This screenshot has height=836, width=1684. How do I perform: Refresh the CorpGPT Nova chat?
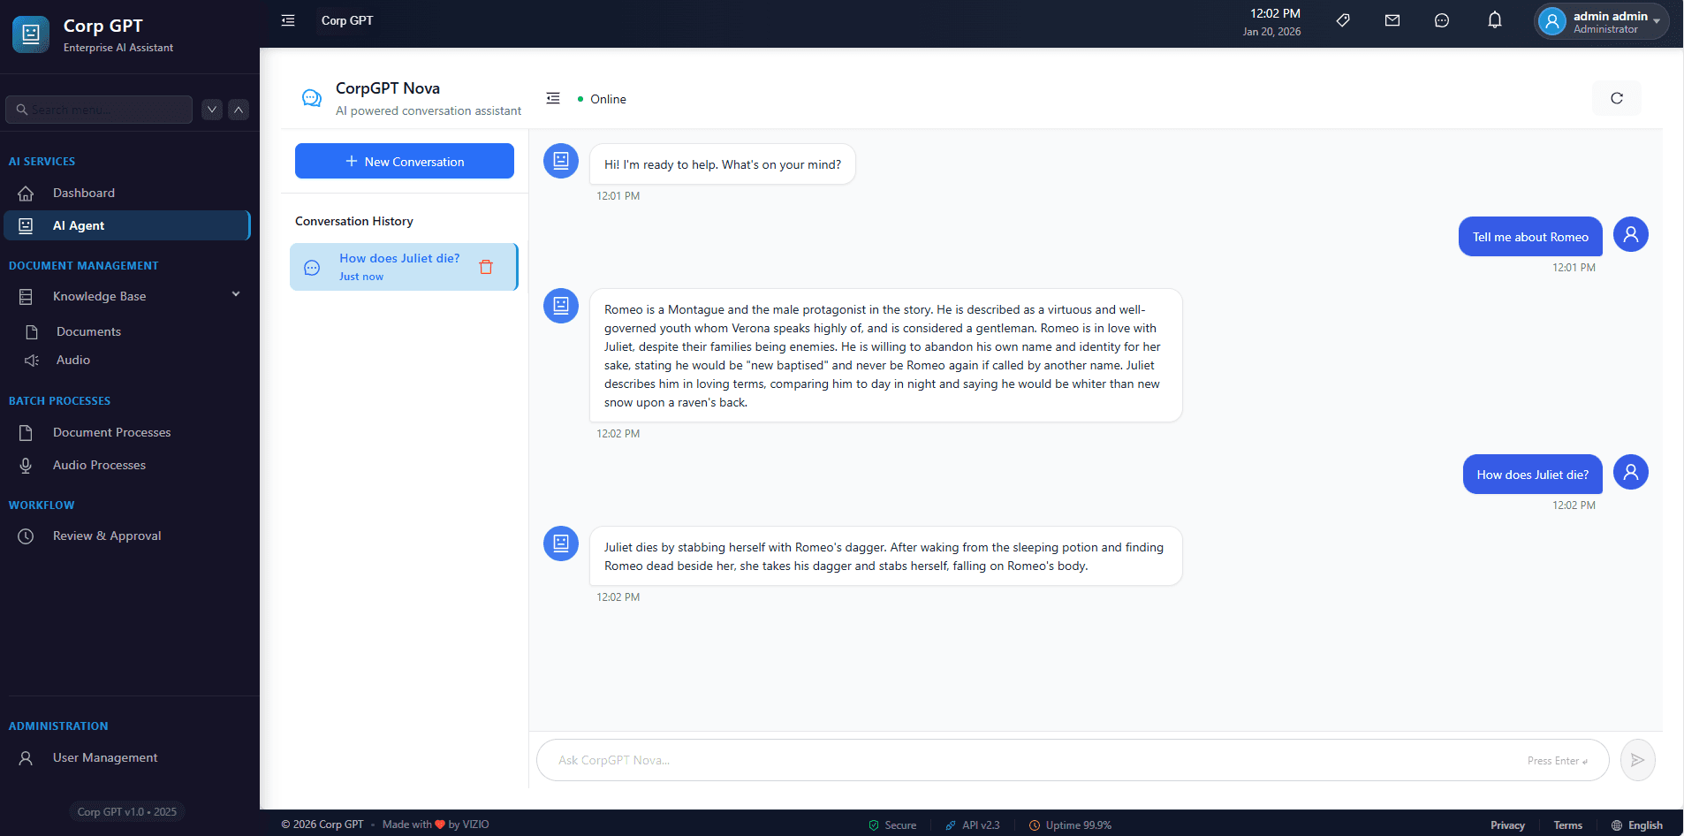(x=1616, y=98)
